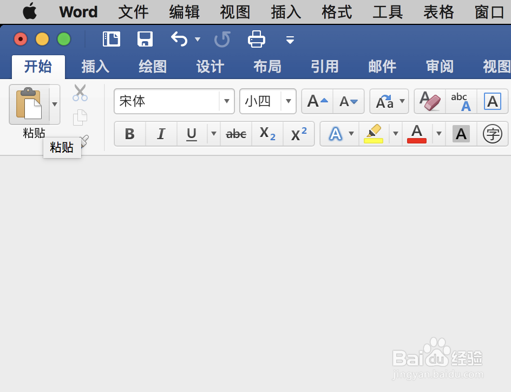
Task: Apply the red font color
Action: (x=417, y=134)
